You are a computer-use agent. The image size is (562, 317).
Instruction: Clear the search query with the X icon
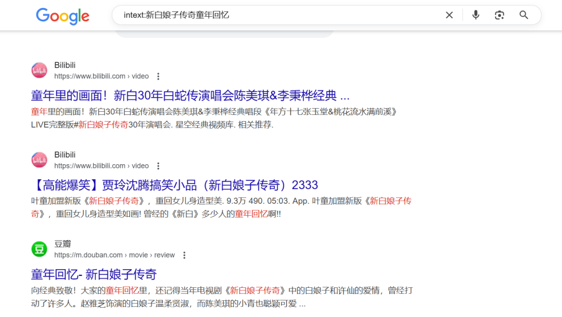[449, 15]
